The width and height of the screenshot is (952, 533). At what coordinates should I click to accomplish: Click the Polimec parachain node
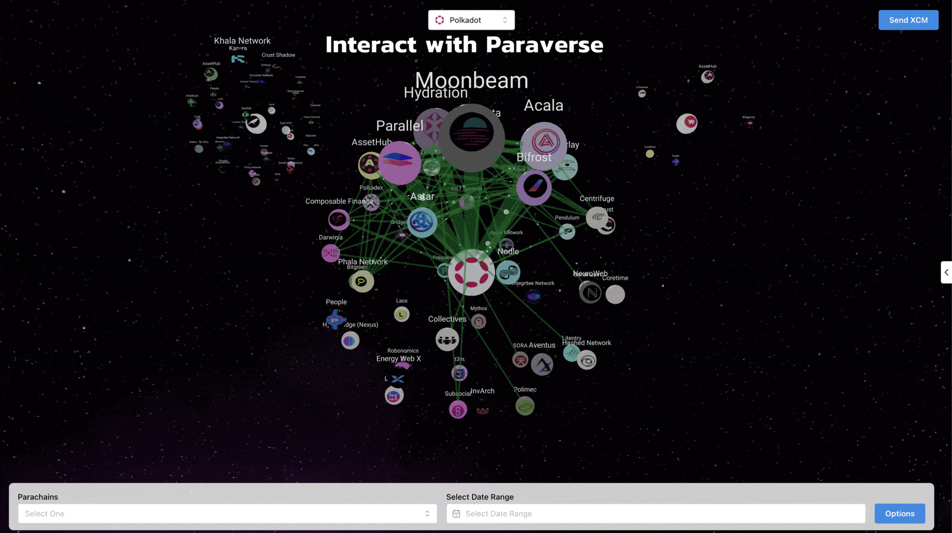pos(525,406)
